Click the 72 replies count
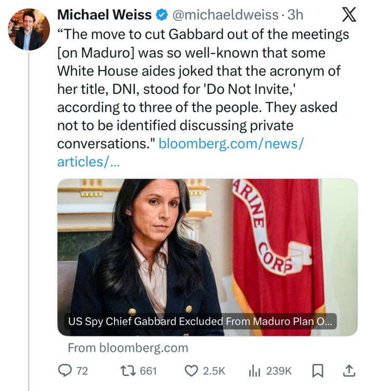Image resolution: width=366 pixels, height=391 pixels. point(82,371)
